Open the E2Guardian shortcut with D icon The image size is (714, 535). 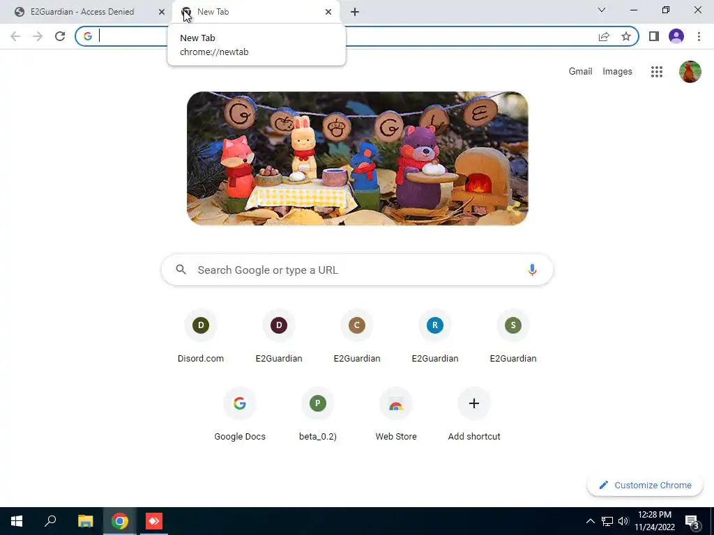pyautogui.click(x=279, y=338)
